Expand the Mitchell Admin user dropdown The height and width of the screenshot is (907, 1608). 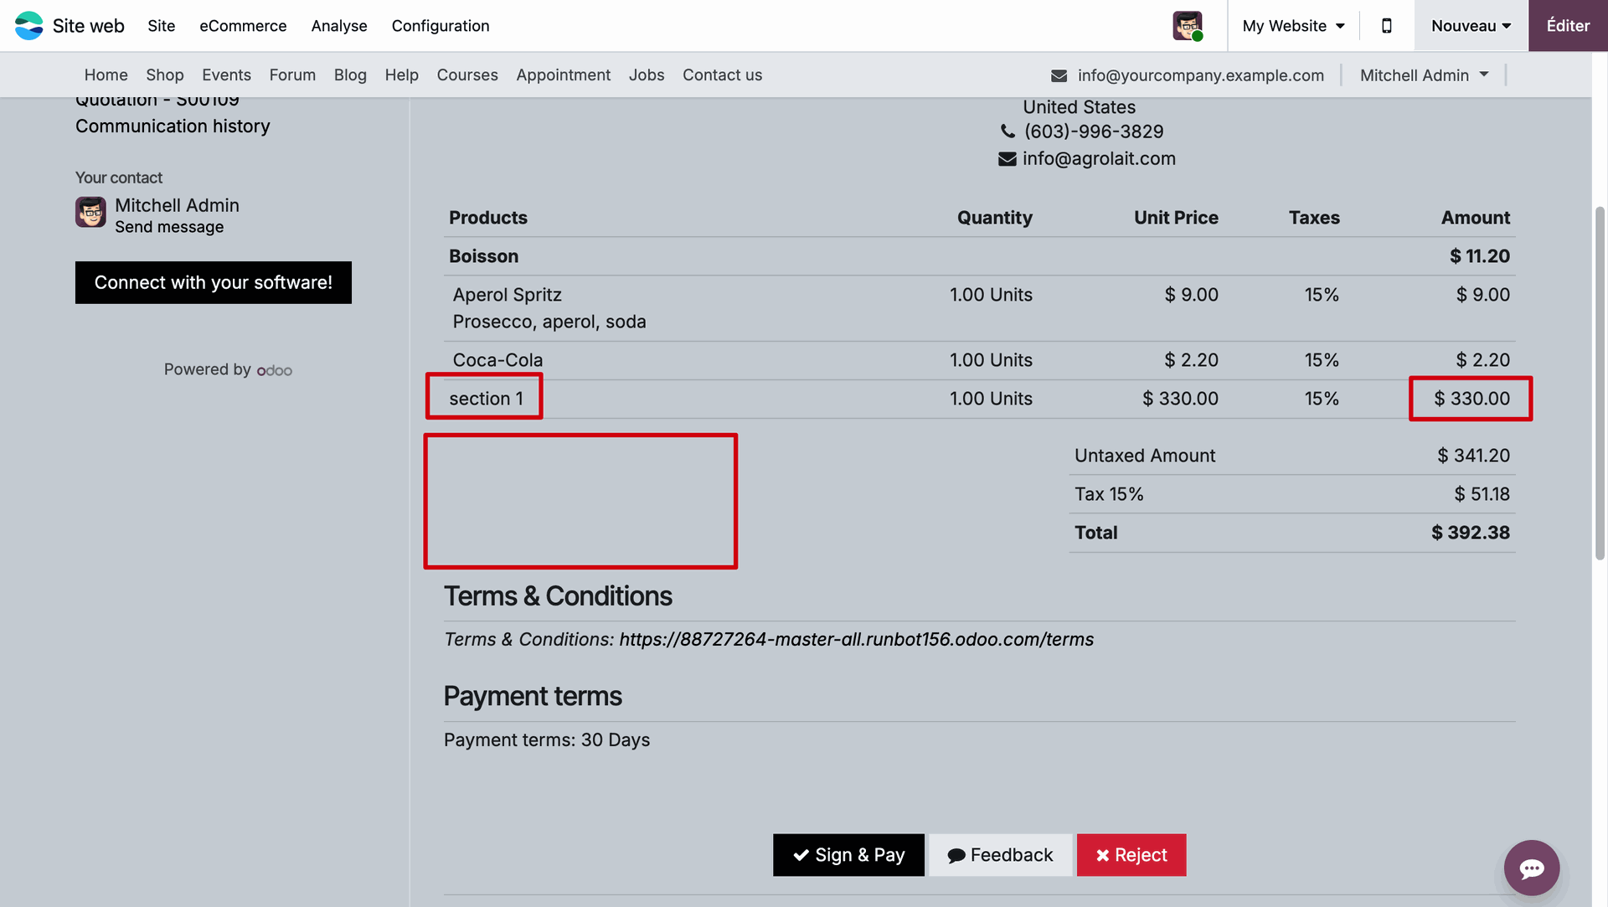click(x=1424, y=75)
